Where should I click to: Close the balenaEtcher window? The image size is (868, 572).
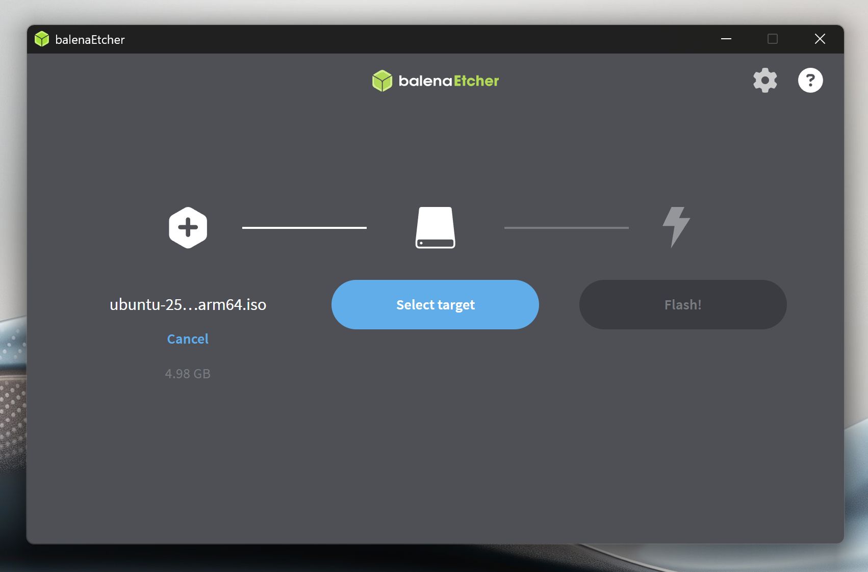tap(820, 39)
